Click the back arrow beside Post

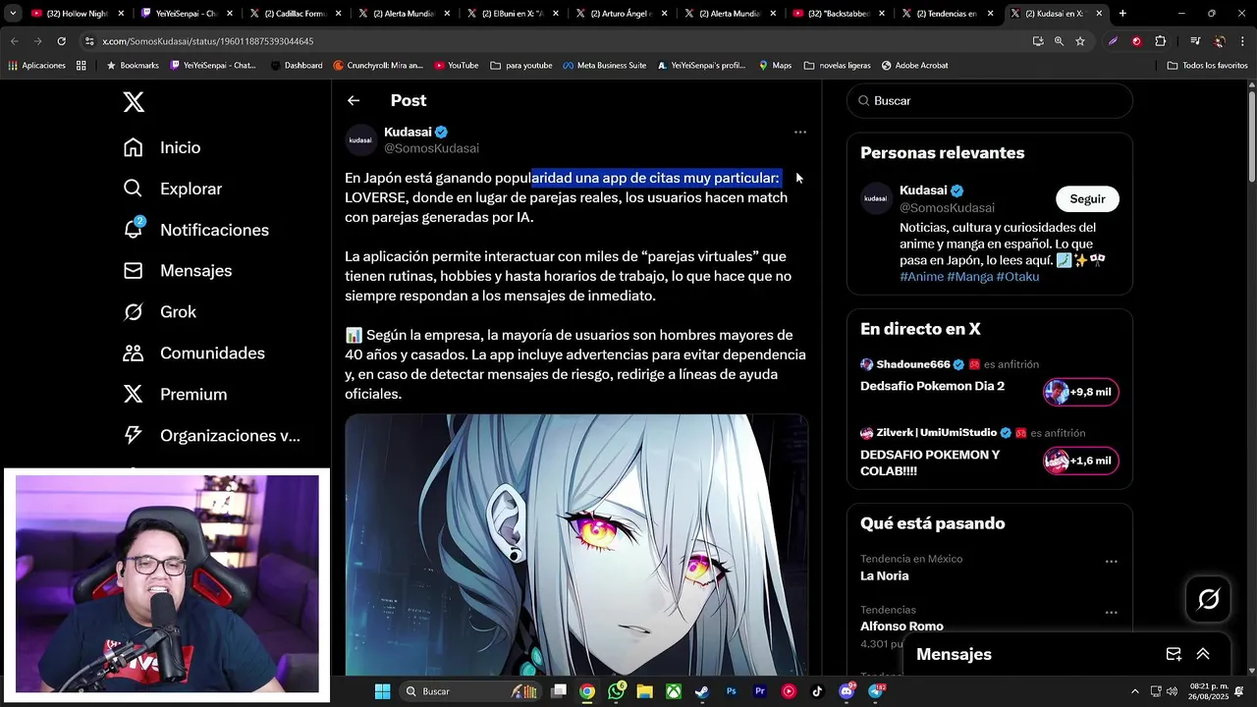(354, 100)
